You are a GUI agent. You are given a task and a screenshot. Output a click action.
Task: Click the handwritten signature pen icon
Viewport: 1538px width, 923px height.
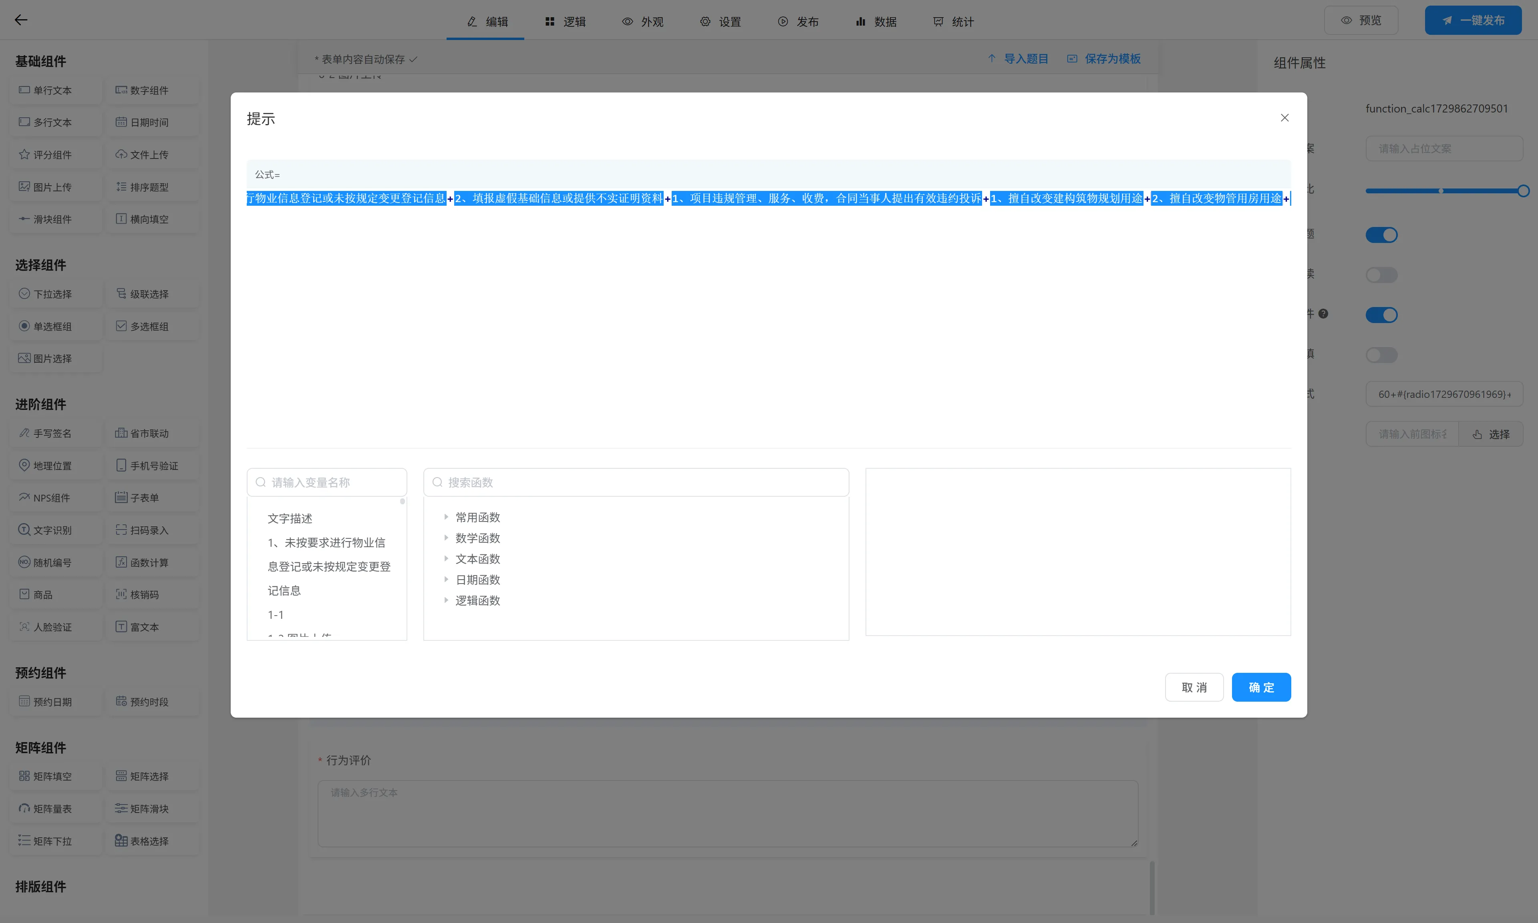24,433
